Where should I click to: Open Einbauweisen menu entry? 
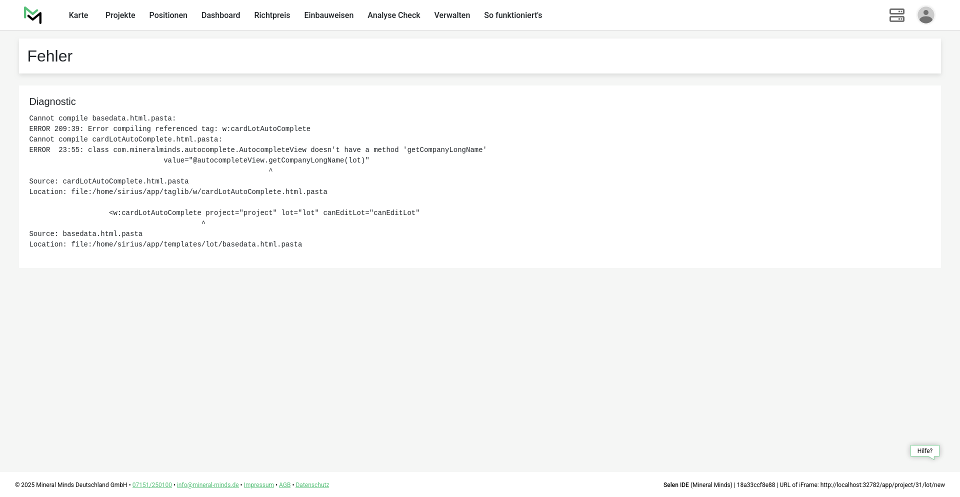328,15
